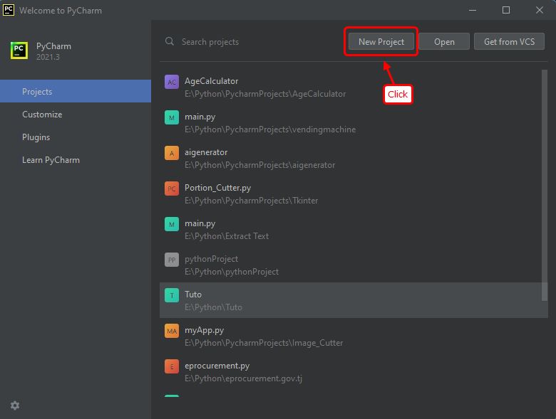Minimize the Welcome to PyCharm window
This screenshot has width=556, height=419.
(x=473, y=10)
